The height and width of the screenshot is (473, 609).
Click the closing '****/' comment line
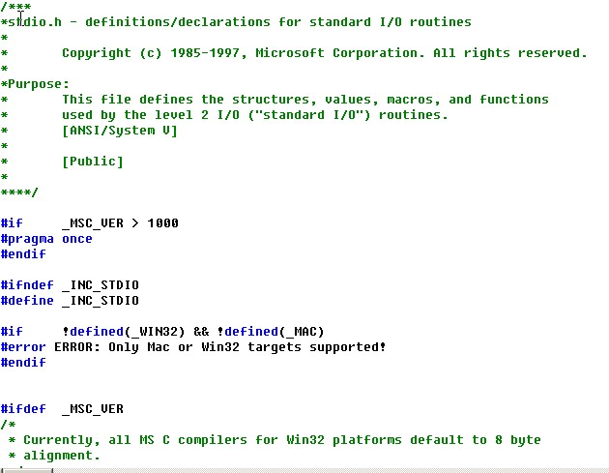[19, 192]
